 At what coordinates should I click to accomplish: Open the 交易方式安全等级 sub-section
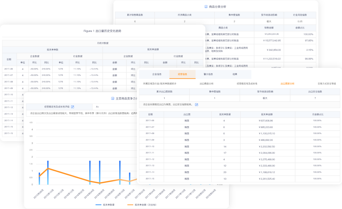tap(327, 84)
